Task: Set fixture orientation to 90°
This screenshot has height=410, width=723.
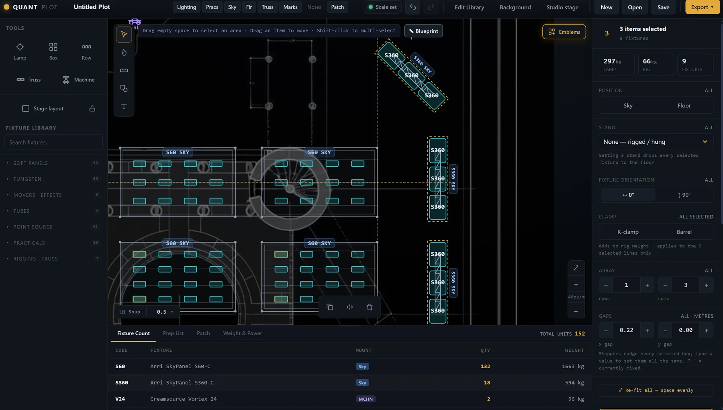Action: pyautogui.click(x=684, y=195)
